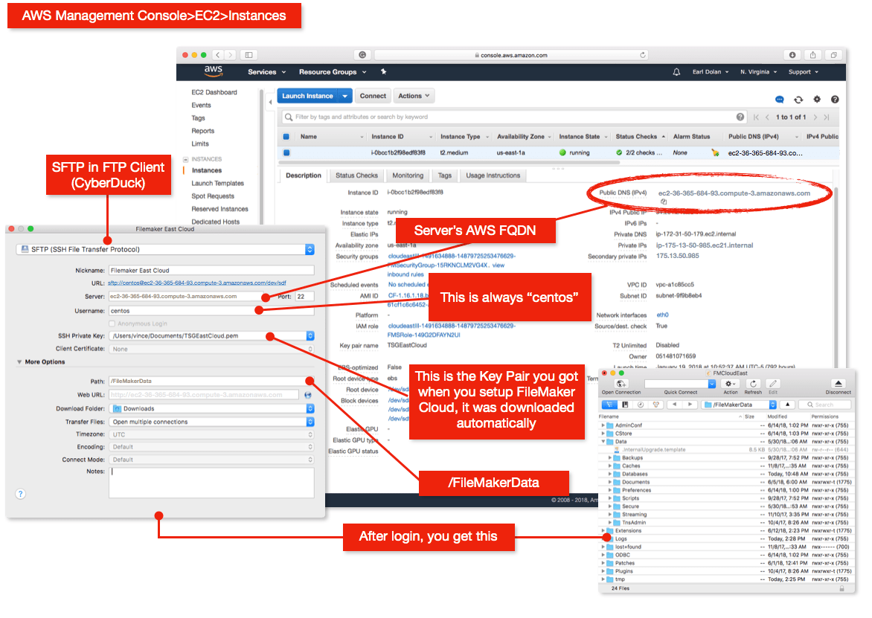This screenshot has width=872, height=618.
Task: Click the Launch Instance button
Action: [307, 96]
